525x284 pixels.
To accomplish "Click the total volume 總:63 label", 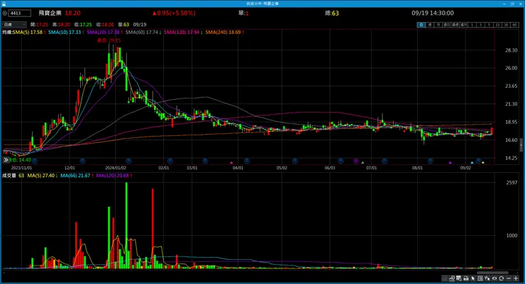I will [x=332, y=13].
